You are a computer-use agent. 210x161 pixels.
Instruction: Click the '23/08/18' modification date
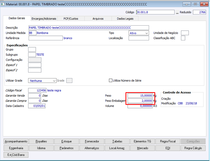[x=191, y=103]
